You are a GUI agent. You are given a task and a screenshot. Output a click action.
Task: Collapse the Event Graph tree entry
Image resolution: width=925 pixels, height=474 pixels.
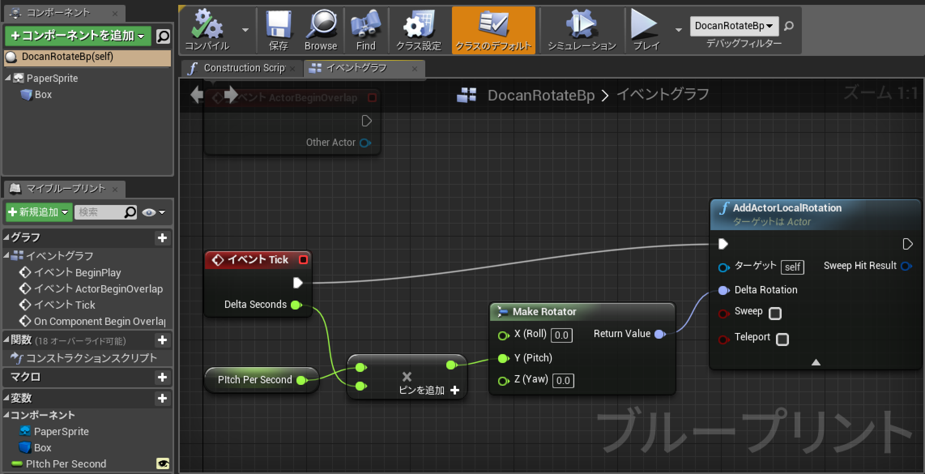coord(6,255)
